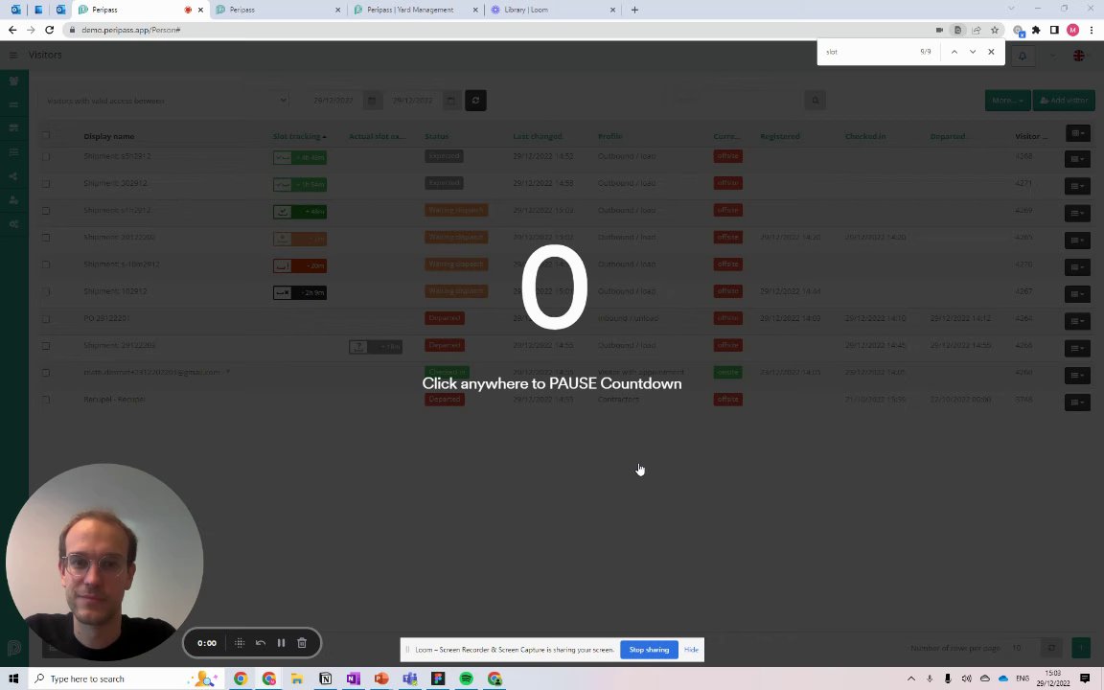Close the find-in-page bar

point(991,52)
